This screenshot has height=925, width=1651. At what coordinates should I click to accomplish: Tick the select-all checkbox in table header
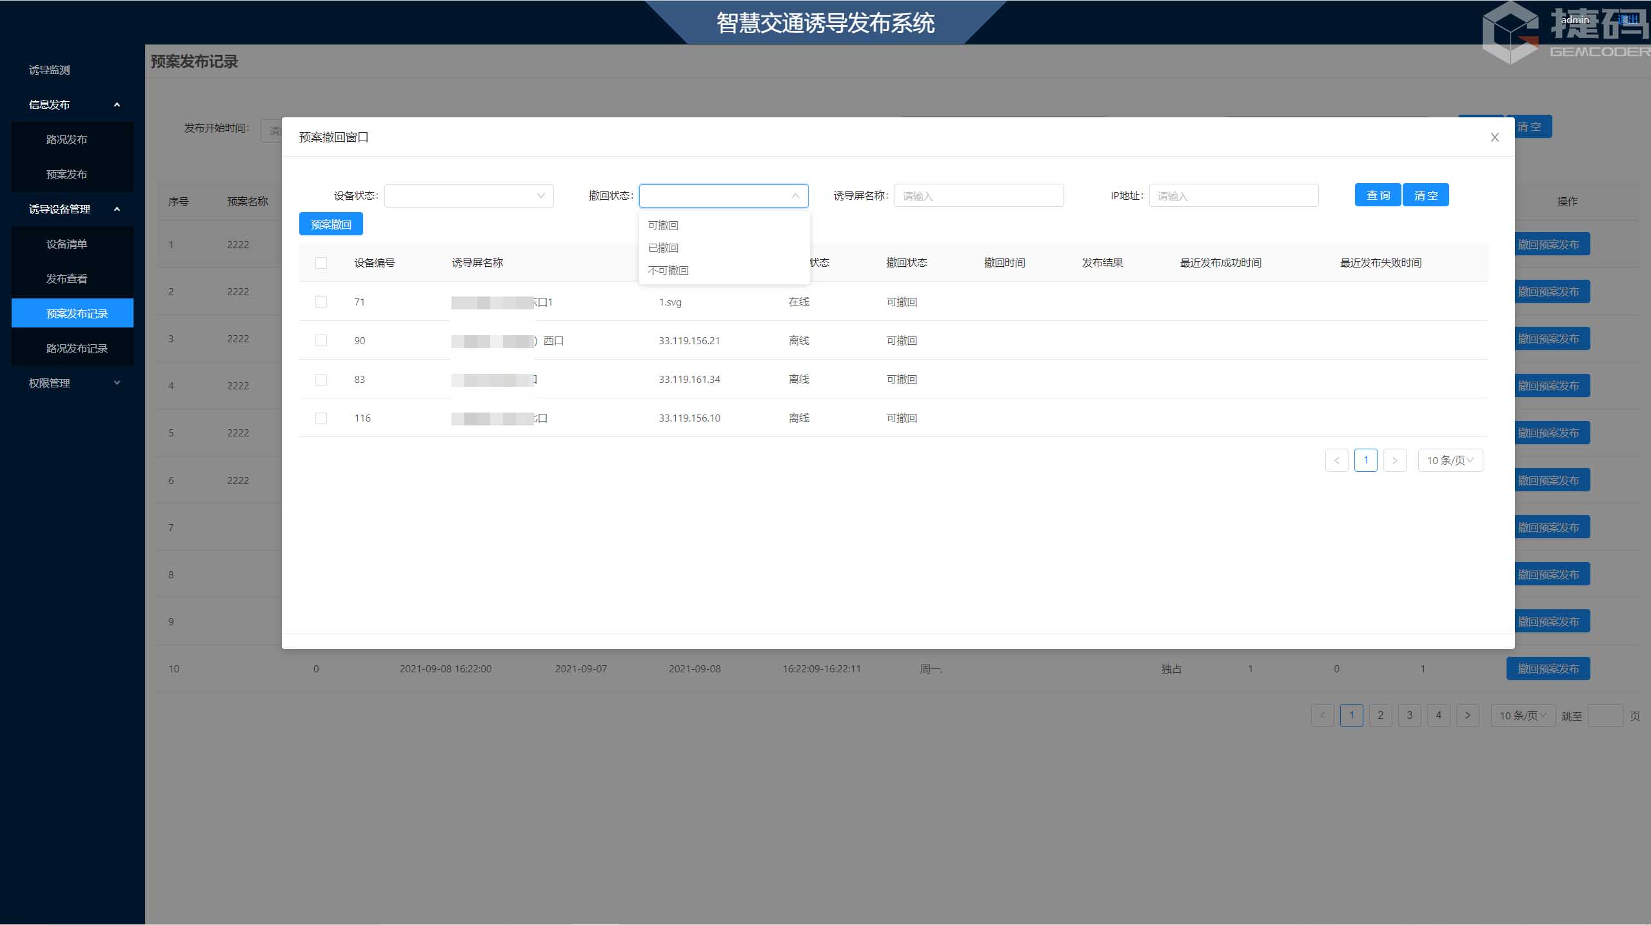click(321, 263)
